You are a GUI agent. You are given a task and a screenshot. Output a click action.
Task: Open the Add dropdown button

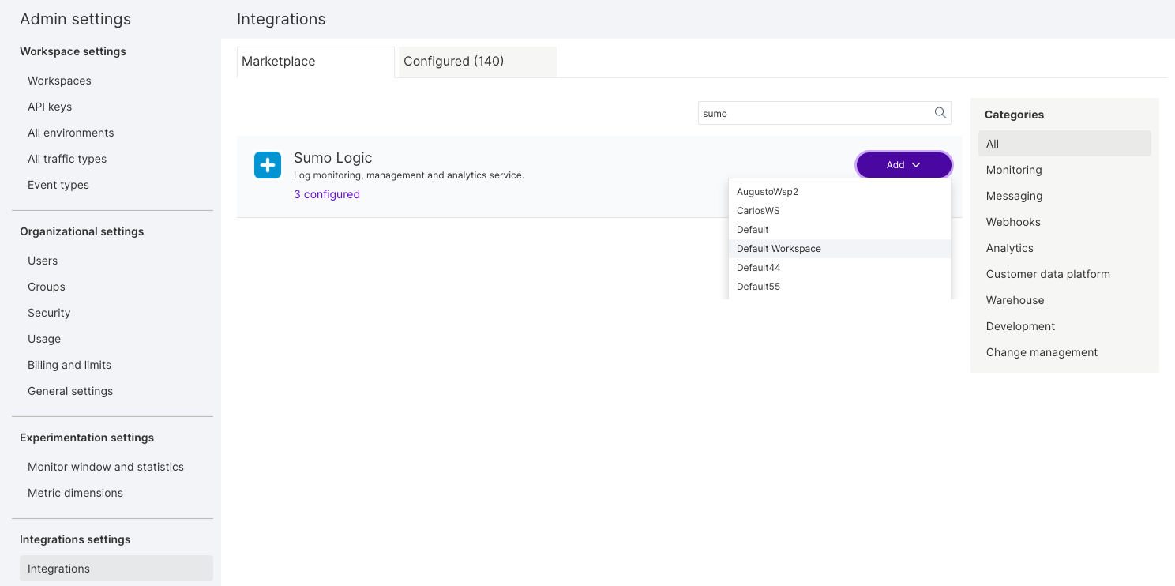(x=903, y=165)
